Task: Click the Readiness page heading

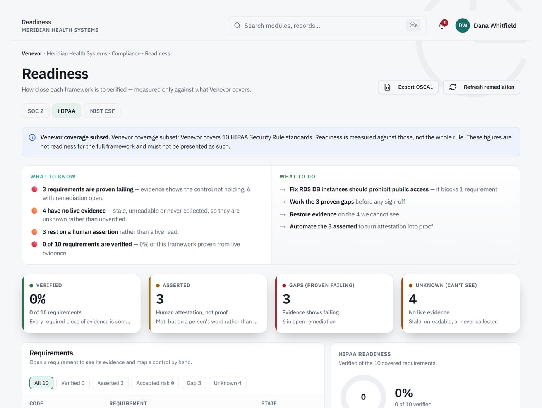Action: 55,74
